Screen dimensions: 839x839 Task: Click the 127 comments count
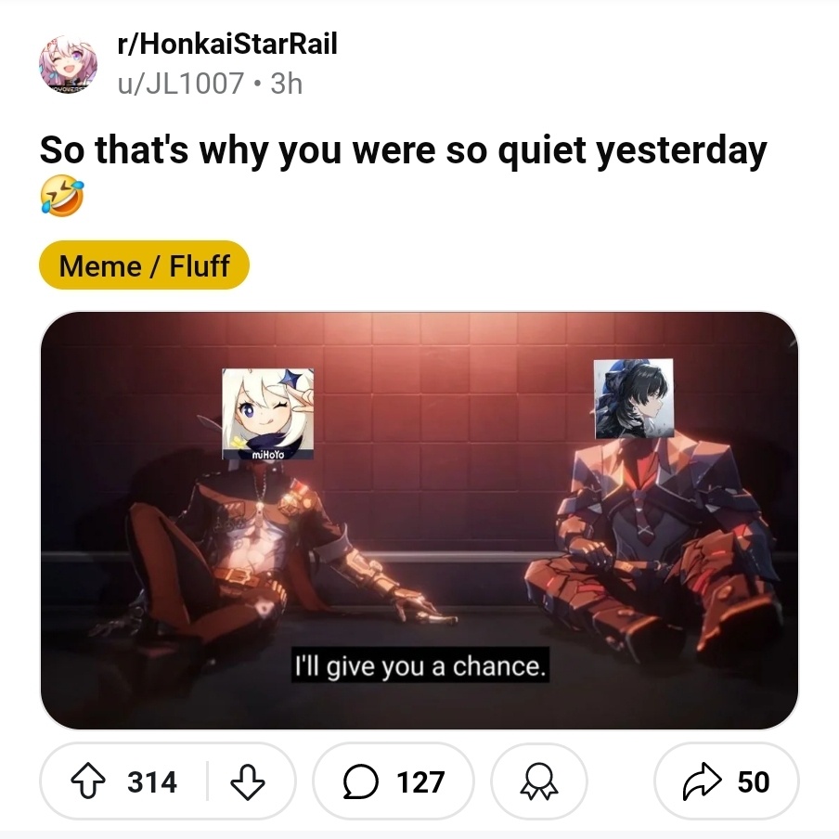(x=420, y=781)
